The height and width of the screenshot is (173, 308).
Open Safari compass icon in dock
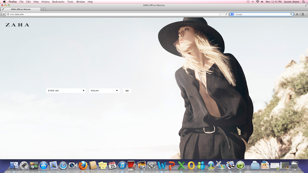tap(63, 165)
